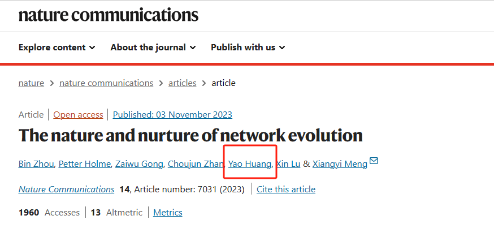Click the highlighted Yao Huang author link
Screen dimensions: 494x237
click(x=249, y=164)
